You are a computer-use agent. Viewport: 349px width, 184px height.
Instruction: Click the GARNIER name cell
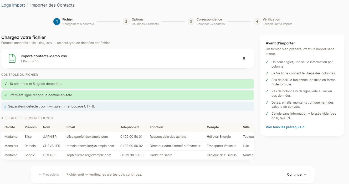pos(50,137)
